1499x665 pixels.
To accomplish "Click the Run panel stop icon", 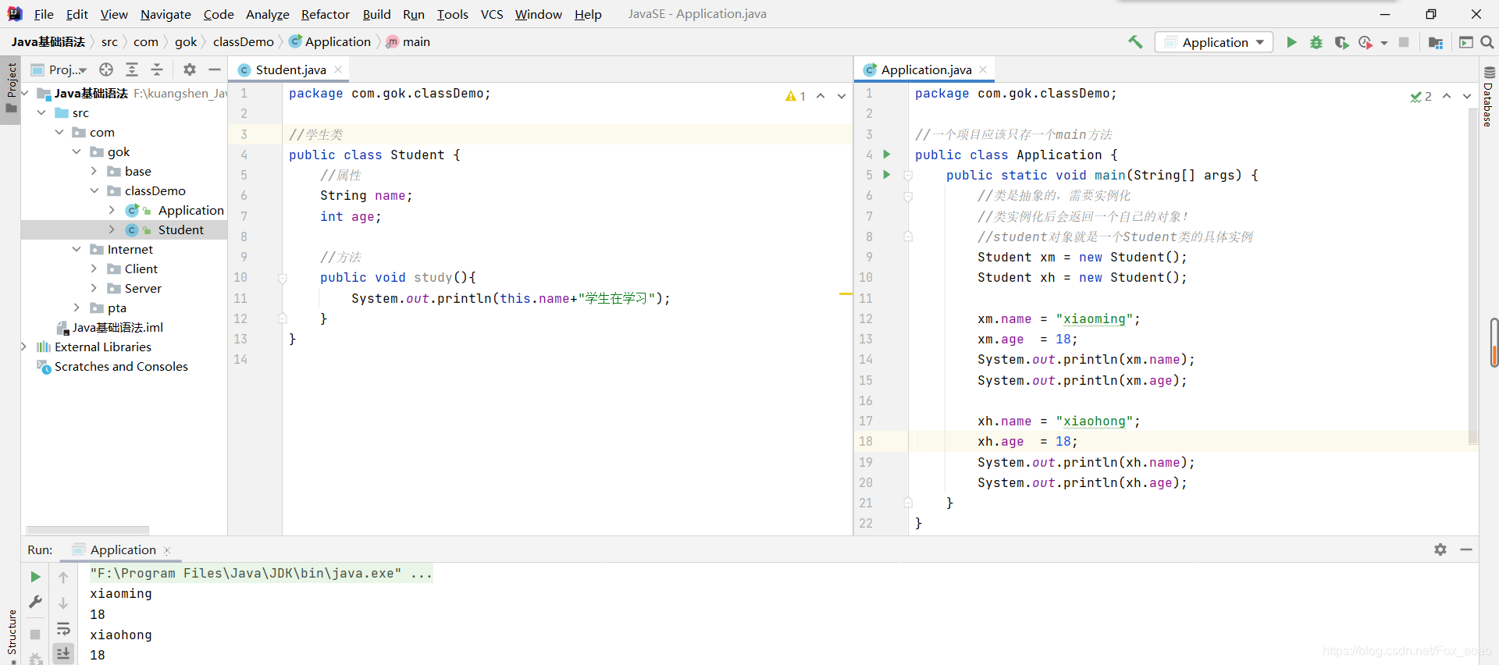I will point(35,635).
